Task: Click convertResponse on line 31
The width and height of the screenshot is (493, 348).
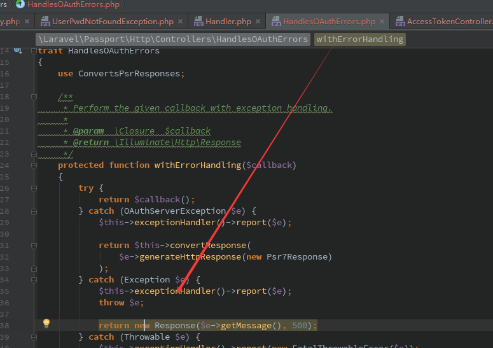Action: (x=208, y=246)
